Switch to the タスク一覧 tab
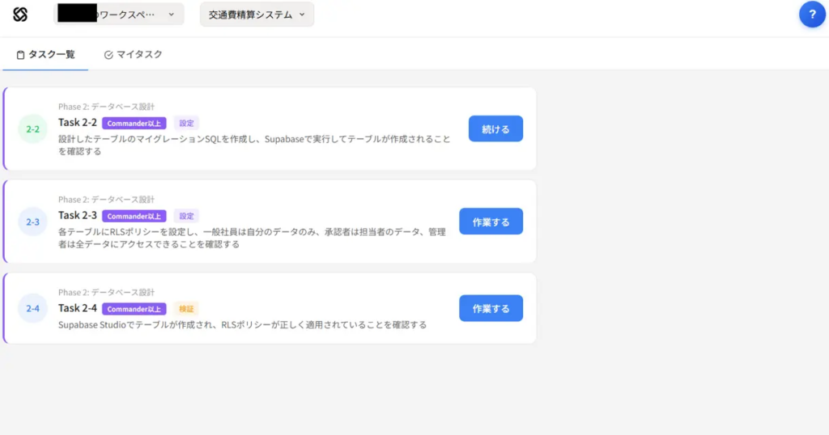The image size is (829, 435). pyautogui.click(x=46, y=55)
